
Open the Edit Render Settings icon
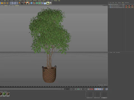click(28, 3)
